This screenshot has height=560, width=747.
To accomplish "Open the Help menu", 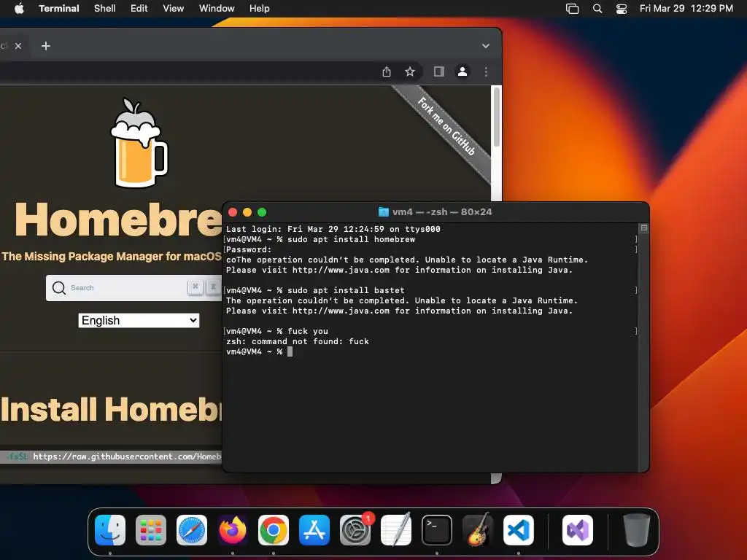I will coord(259,9).
